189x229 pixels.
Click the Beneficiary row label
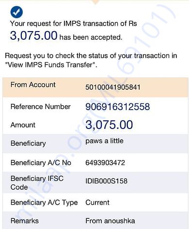tap(28, 144)
